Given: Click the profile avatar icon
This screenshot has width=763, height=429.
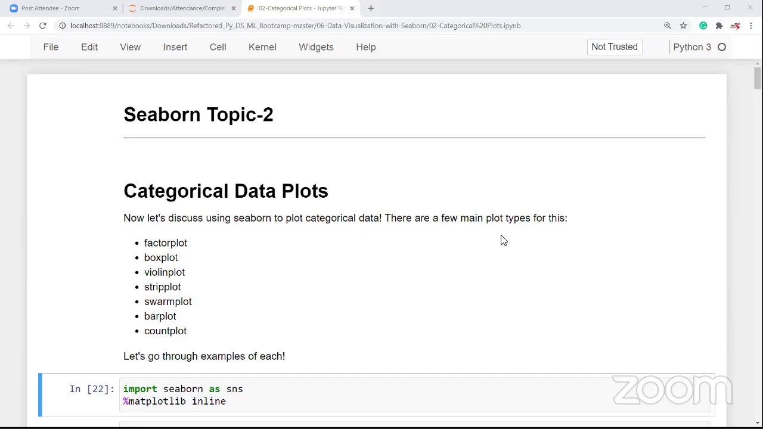Looking at the screenshot, I should coord(735,26).
